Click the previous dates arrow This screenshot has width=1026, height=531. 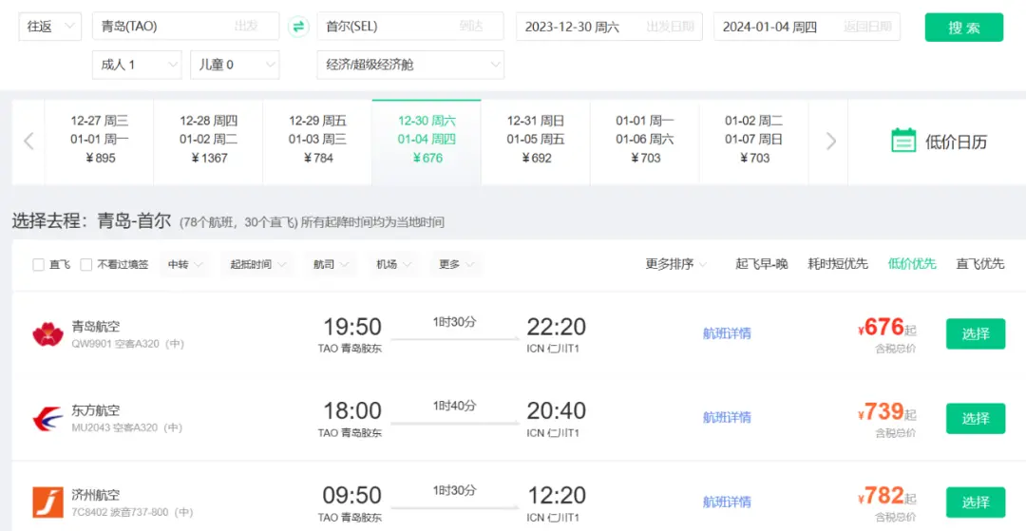[x=28, y=142]
